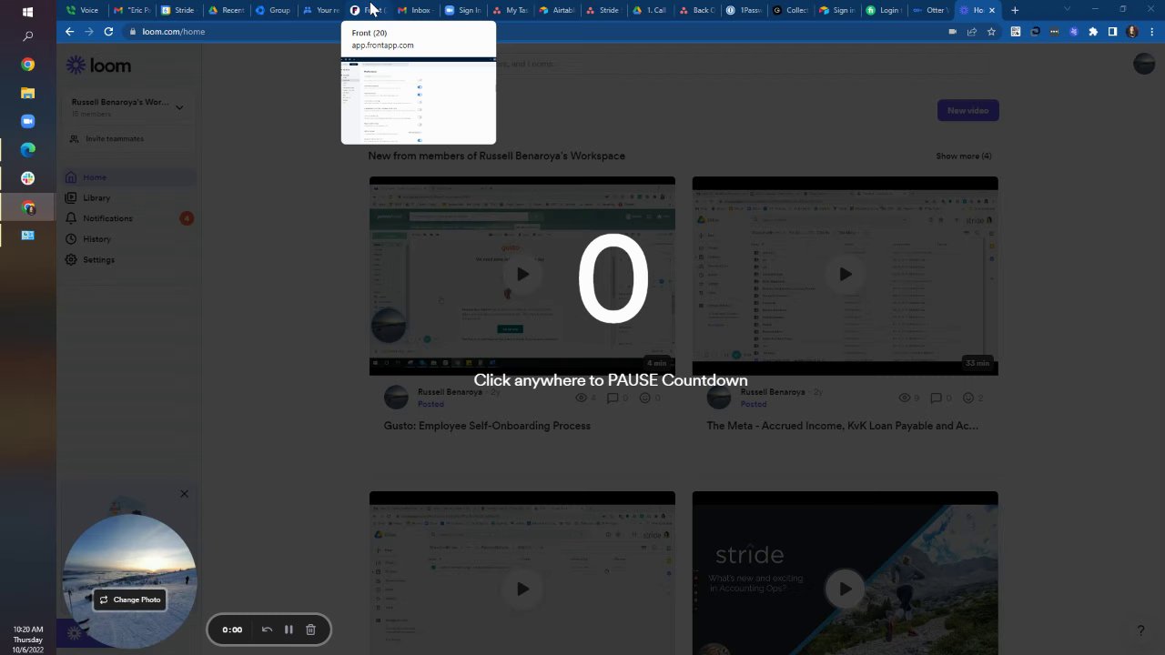This screenshot has height=655, width=1165.
Task: Open Chrome three-dot menu
Action: [x=1150, y=31]
